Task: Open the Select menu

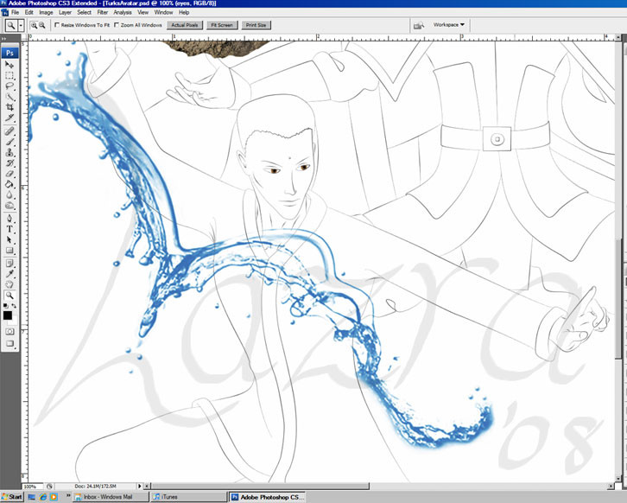Action: tap(85, 12)
